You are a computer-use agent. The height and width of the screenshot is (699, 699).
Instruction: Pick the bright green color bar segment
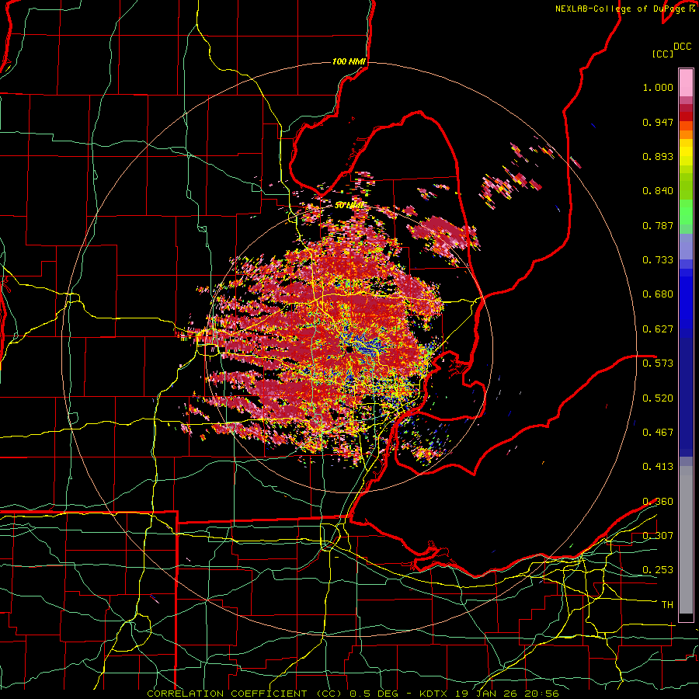686,212
